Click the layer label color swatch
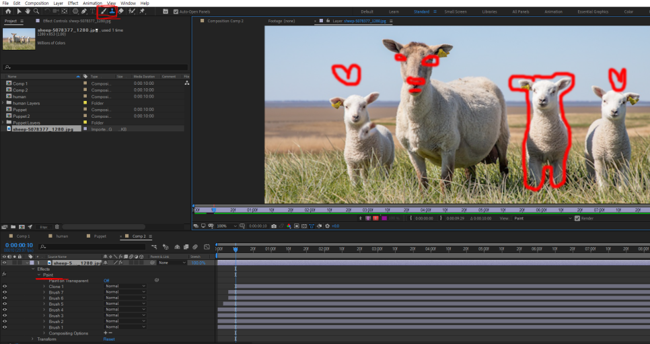The height and width of the screenshot is (344, 650). [x=32, y=263]
